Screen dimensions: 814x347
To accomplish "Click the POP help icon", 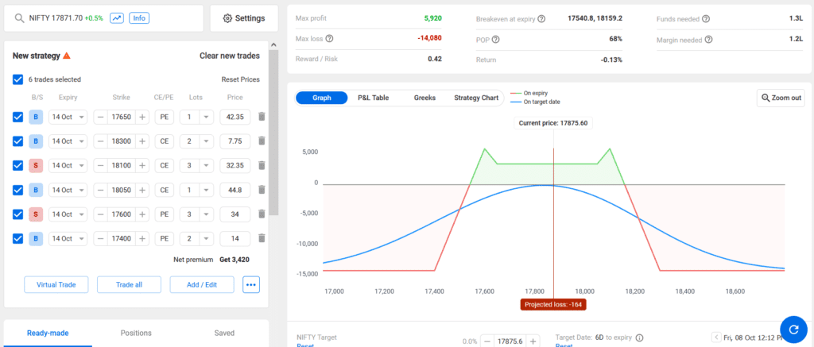I will (495, 40).
